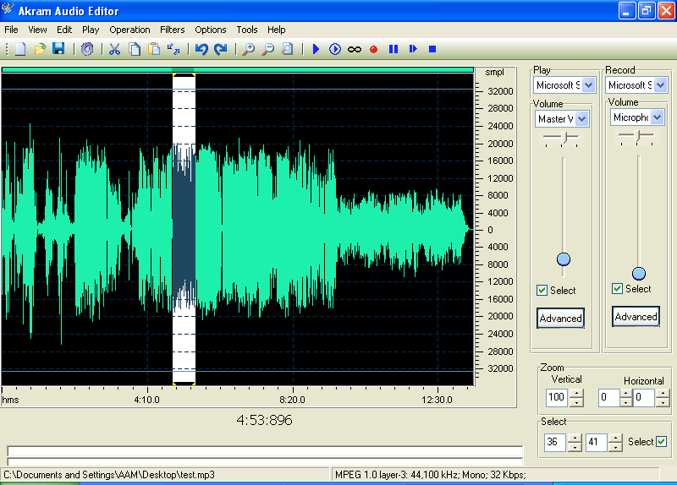This screenshot has height=485, width=677.
Task: Open the Filters menu
Action: tap(172, 30)
